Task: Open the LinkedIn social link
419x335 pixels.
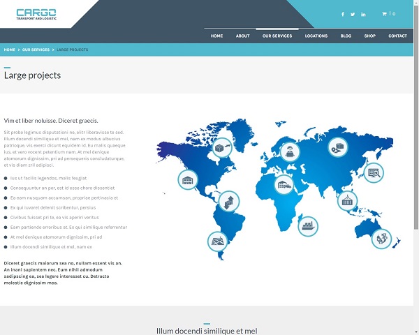Action: (x=363, y=14)
